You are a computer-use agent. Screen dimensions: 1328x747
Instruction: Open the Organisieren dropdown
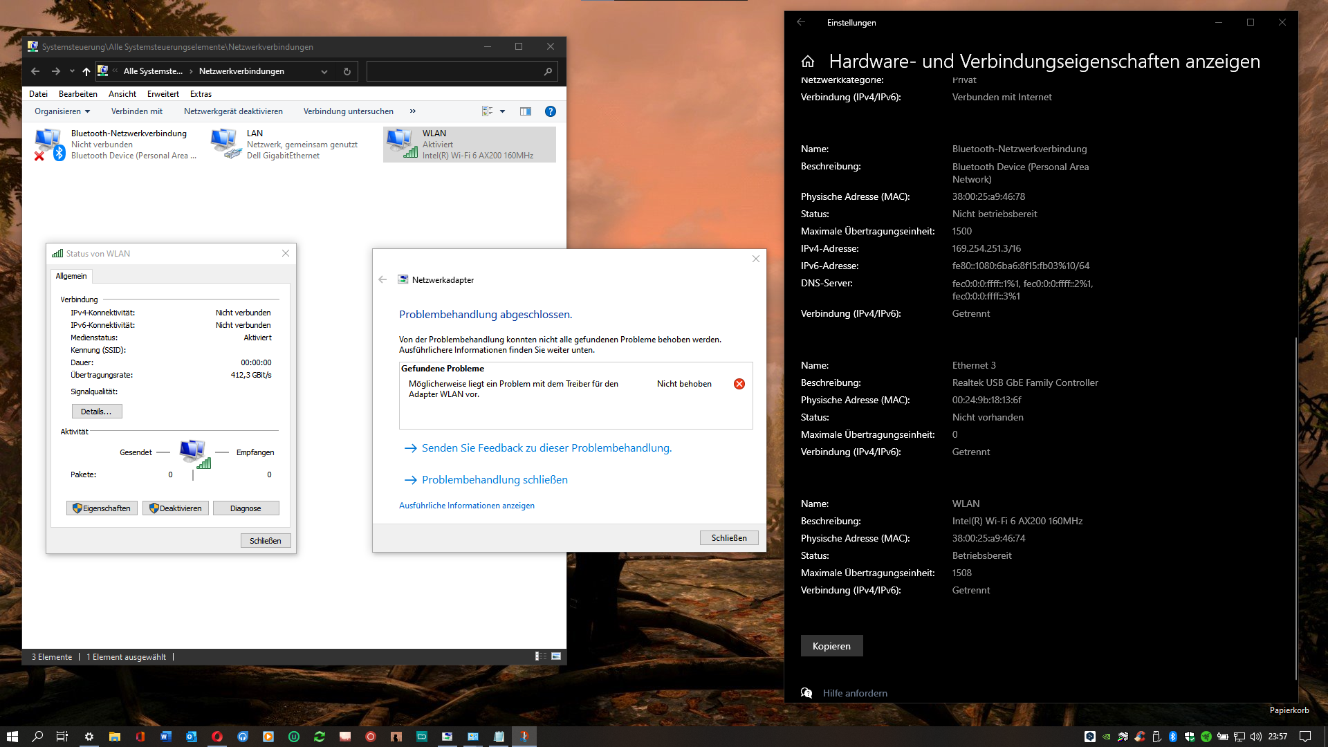pos(62,111)
